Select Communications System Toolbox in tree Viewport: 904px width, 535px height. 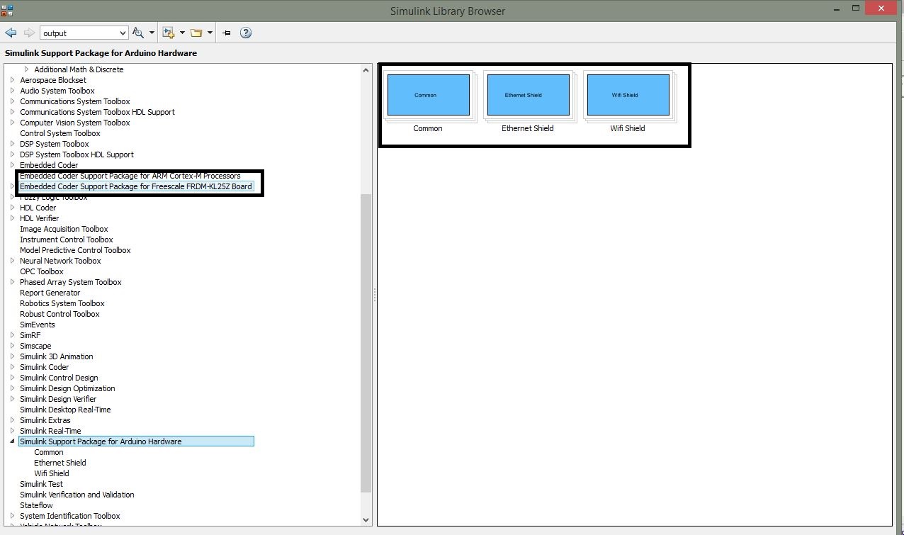tap(75, 101)
